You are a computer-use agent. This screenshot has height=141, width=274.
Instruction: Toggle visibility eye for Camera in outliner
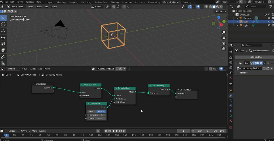click(269, 18)
